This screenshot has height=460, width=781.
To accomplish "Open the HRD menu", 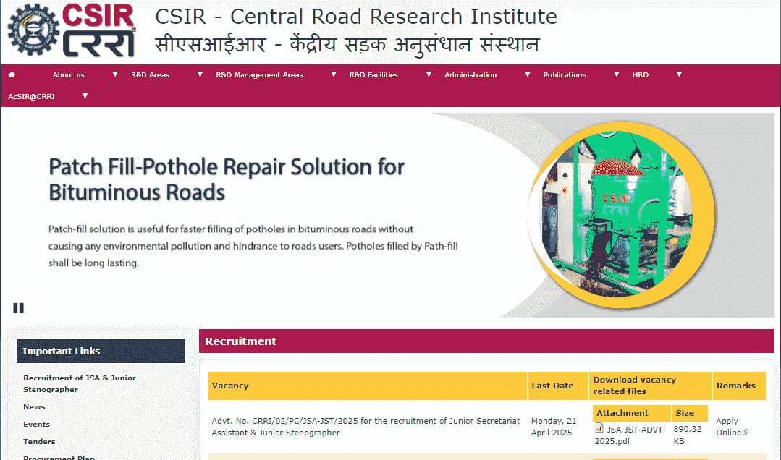I will 641,75.
